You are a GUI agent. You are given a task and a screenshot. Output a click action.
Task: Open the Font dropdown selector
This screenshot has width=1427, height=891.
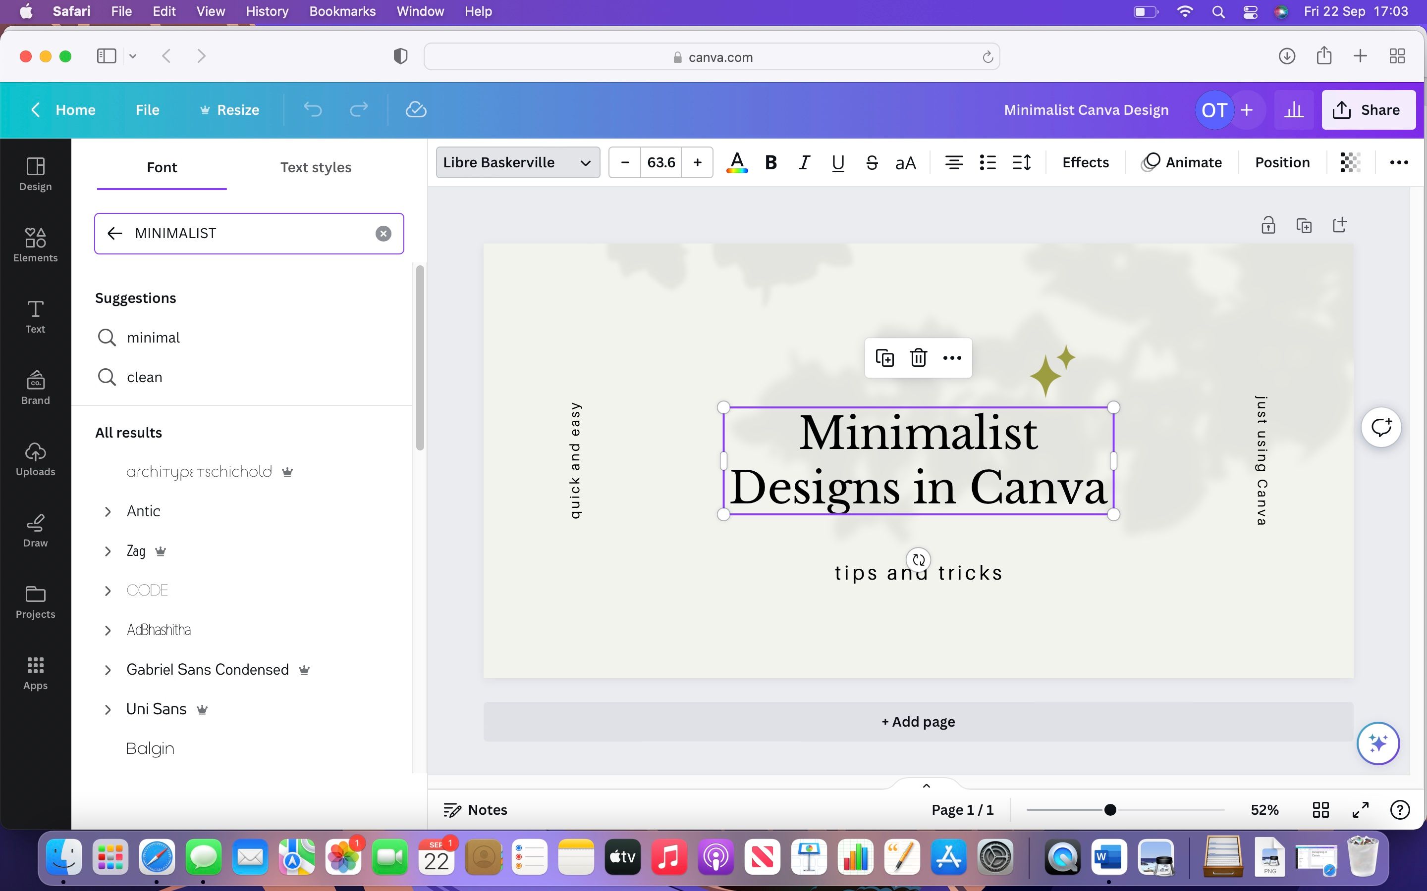(x=517, y=162)
